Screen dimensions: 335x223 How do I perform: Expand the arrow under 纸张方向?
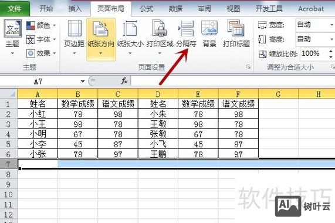click(x=101, y=53)
